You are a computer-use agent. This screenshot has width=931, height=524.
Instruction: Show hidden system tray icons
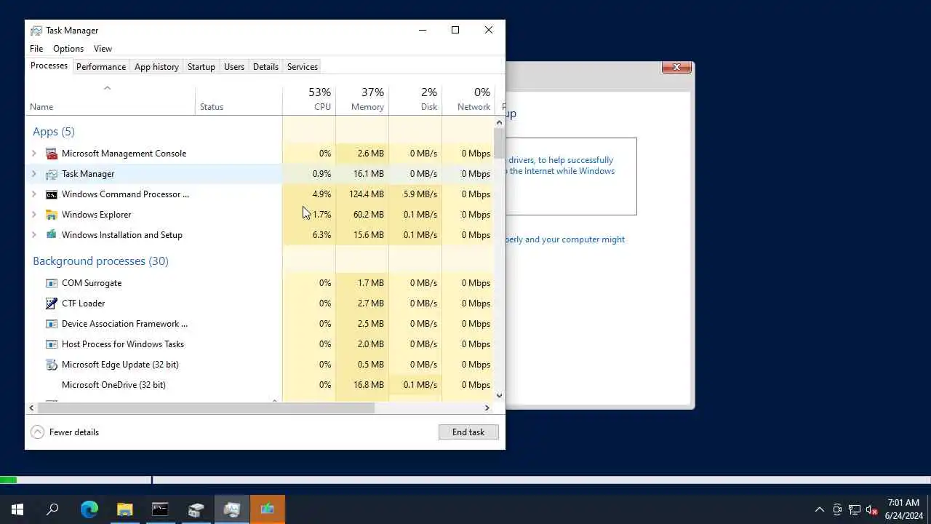coord(820,509)
